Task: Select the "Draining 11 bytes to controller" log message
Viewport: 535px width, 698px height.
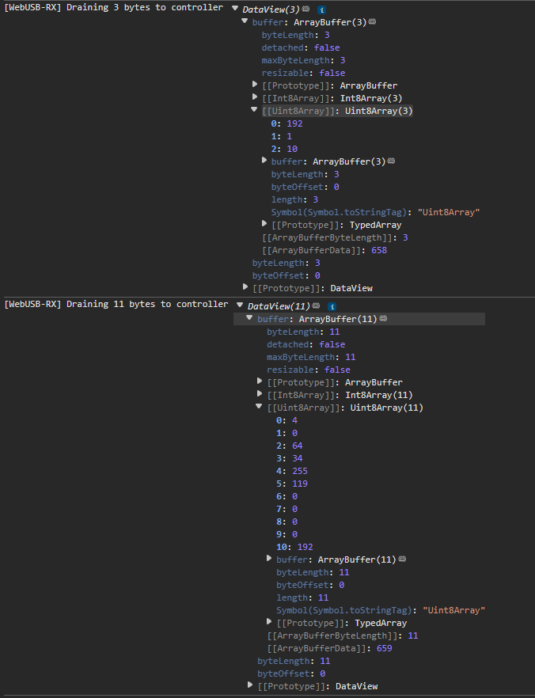Action: [116, 305]
